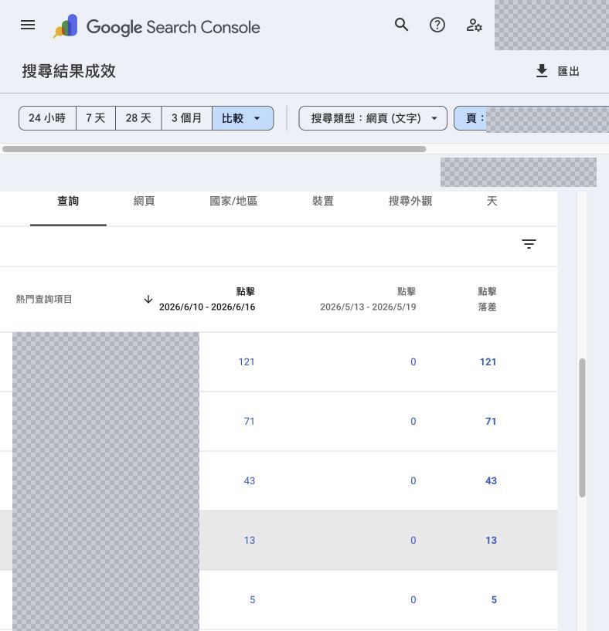Switch to the 國家/地區 tab

[233, 201]
